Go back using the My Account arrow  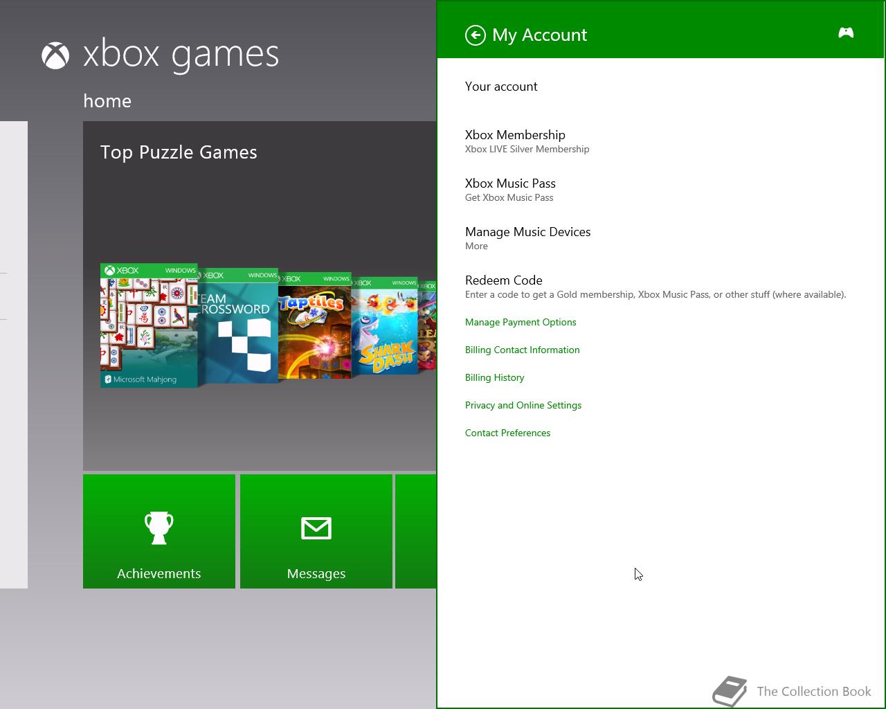(476, 35)
